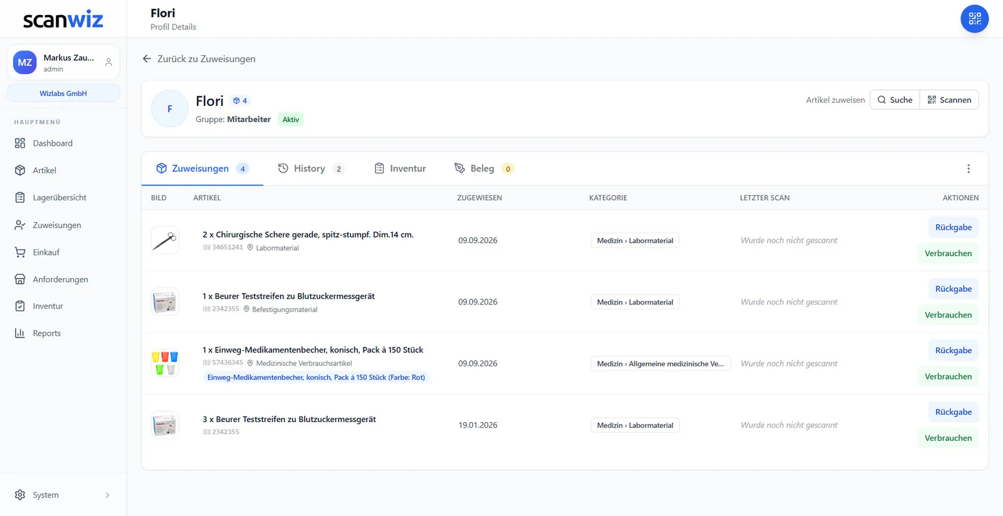Click the date 19.01.2026

(x=478, y=425)
